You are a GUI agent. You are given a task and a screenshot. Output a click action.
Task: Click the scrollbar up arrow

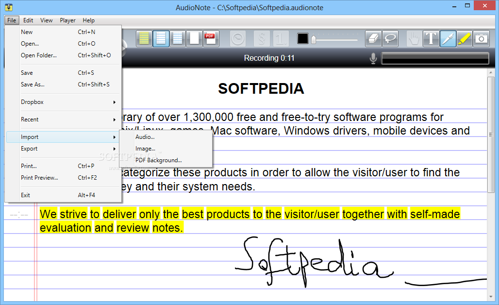click(x=491, y=72)
